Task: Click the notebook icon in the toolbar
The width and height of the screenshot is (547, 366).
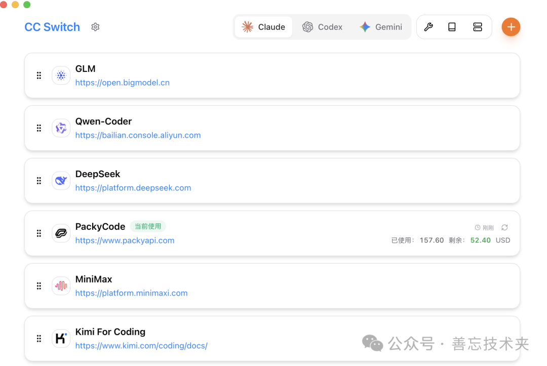Action: [x=452, y=27]
